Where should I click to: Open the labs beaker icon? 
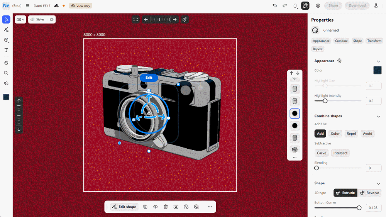(x=376, y=6)
